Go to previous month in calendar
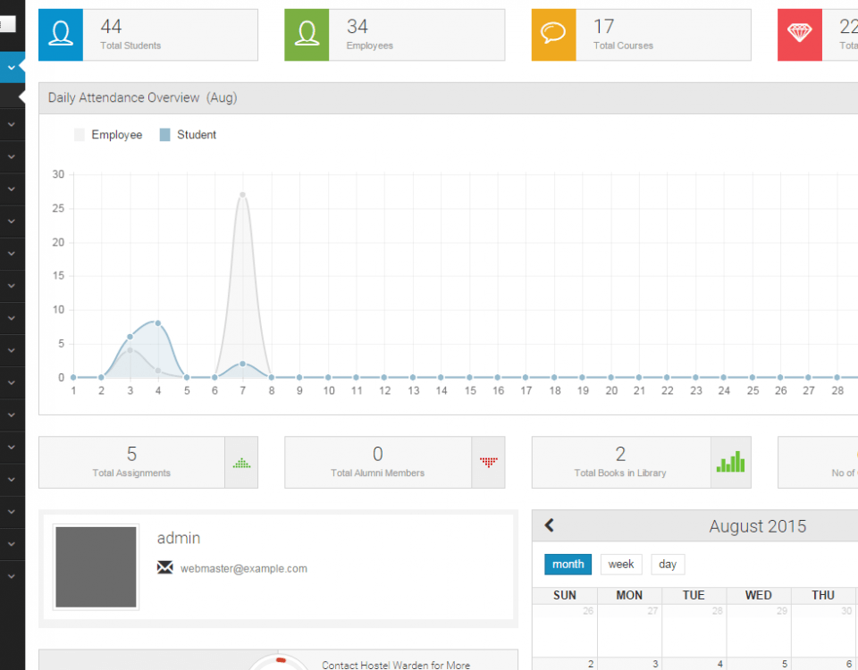858x670 pixels. tap(550, 526)
